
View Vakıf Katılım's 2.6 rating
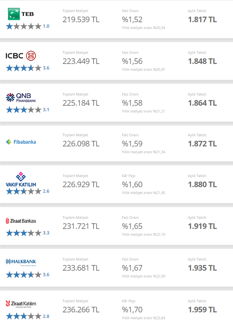[27, 191]
